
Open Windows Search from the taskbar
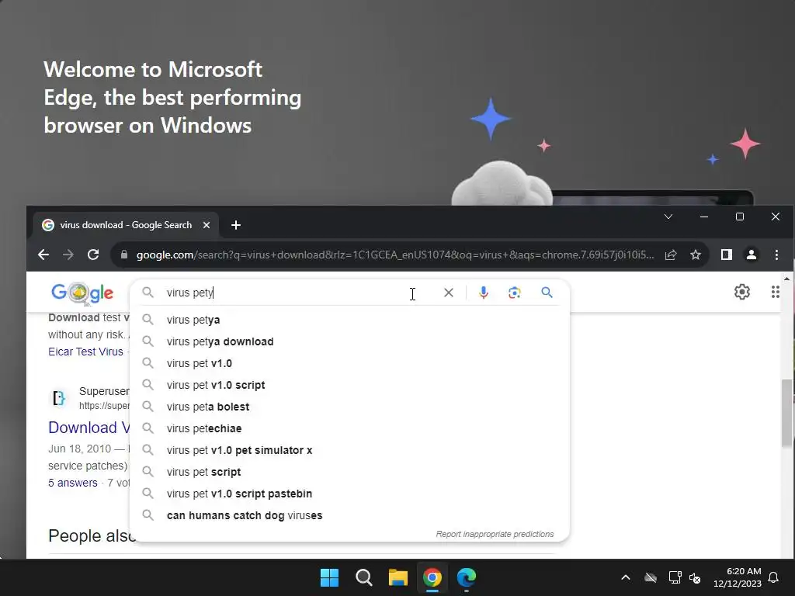click(x=363, y=577)
